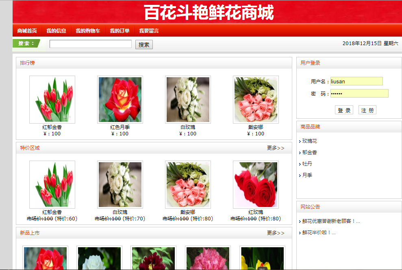Click the 登录 login button
402x270 pixels.
tap(344, 110)
